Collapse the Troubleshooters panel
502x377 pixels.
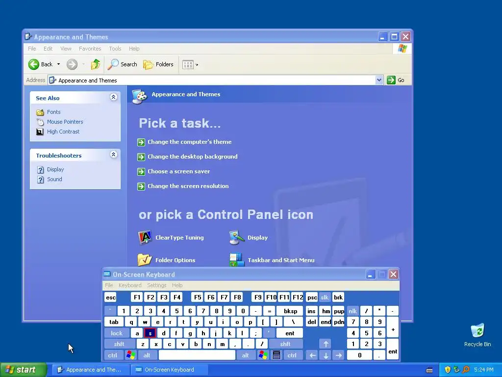(113, 155)
